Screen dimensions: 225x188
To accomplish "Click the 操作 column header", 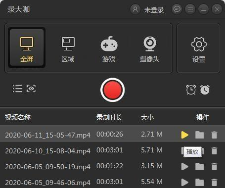I will click(x=203, y=117).
